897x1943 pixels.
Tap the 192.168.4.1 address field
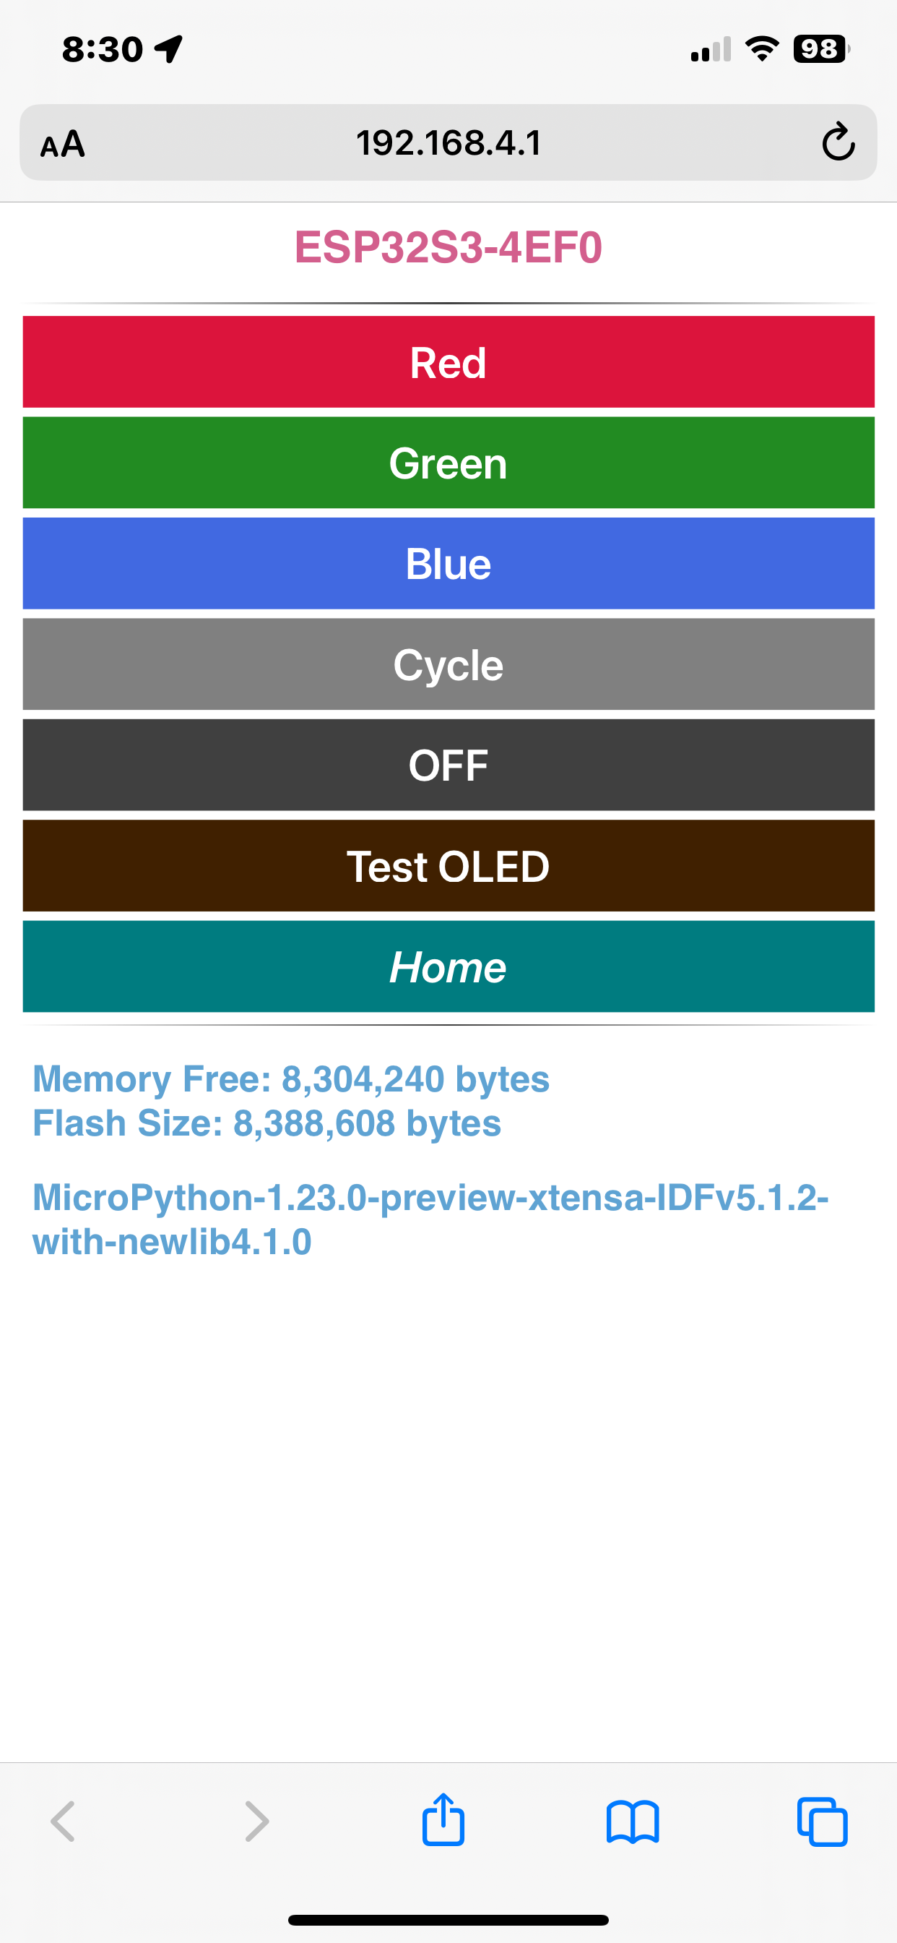pos(448,142)
